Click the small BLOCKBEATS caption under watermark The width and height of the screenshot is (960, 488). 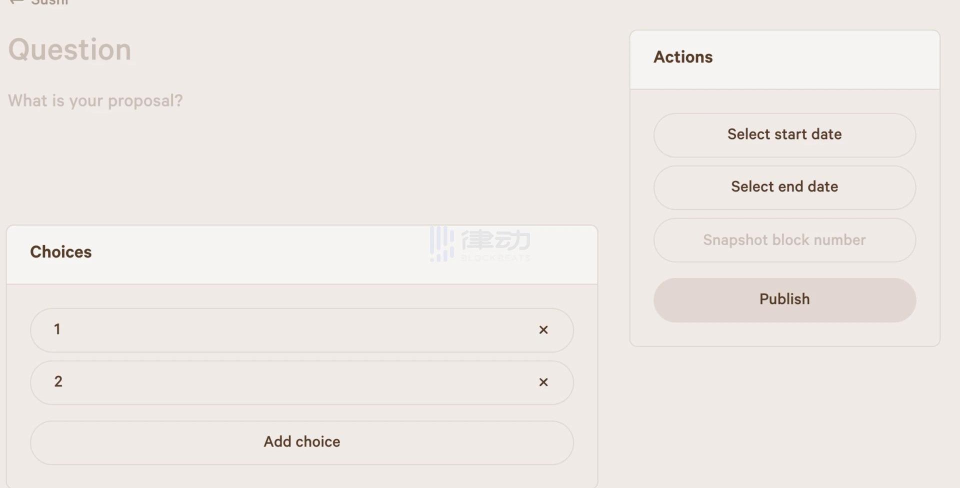[495, 258]
